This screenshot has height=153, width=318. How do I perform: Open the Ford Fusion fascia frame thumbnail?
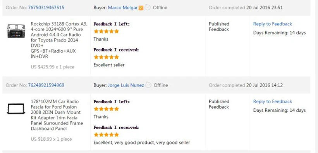(16, 109)
